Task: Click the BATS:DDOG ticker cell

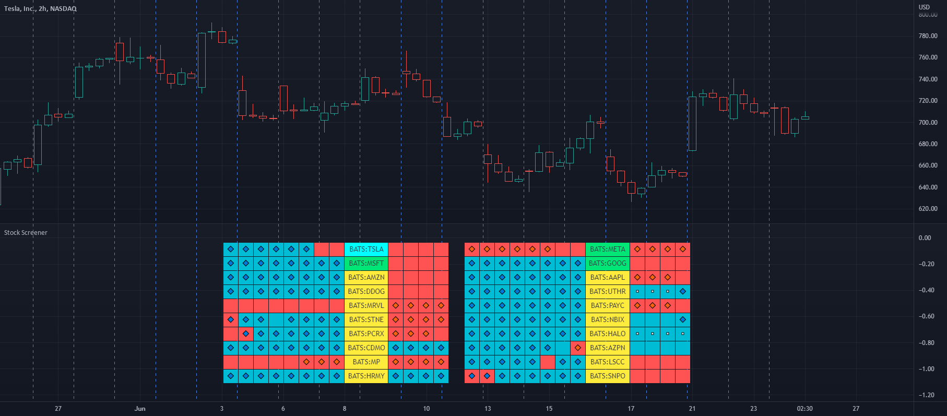Action: (x=366, y=292)
